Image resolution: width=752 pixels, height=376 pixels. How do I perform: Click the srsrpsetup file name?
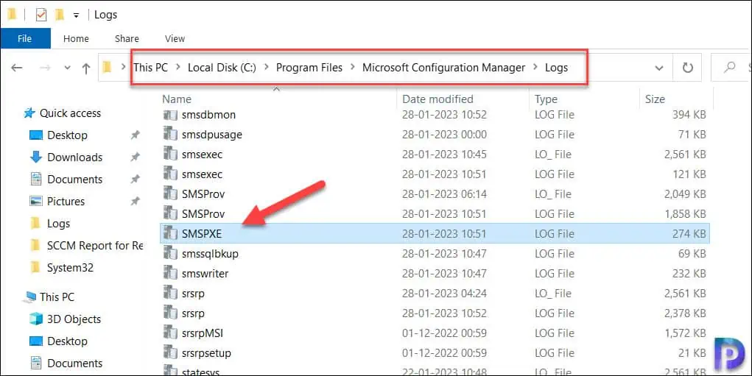tap(206, 353)
